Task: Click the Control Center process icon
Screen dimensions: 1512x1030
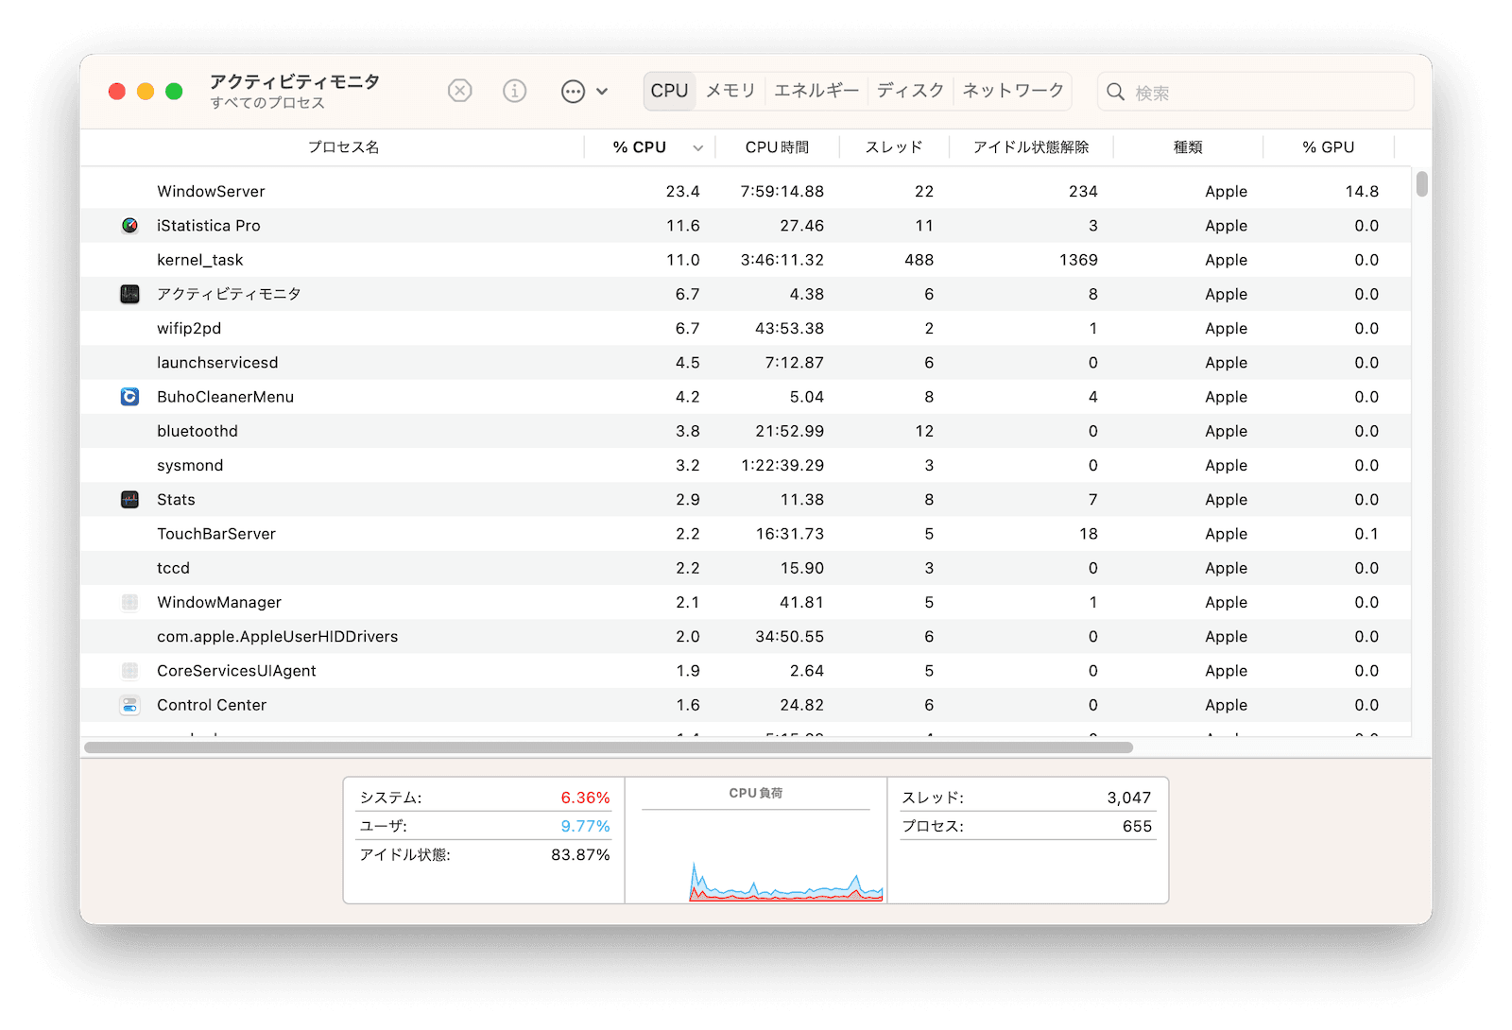Action: coord(129,705)
